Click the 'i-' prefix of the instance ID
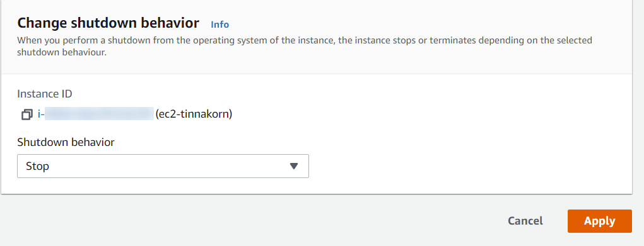The image size is (644, 246). [x=40, y=115]
